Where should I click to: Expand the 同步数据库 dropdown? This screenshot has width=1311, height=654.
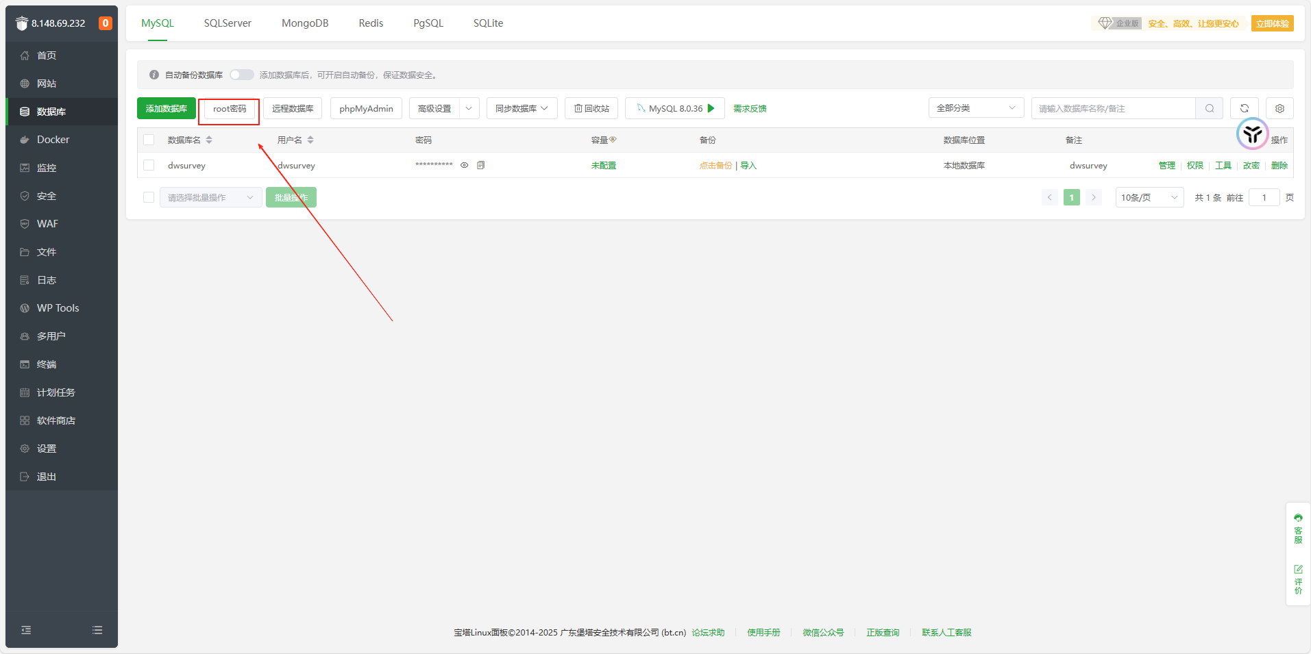522,108
